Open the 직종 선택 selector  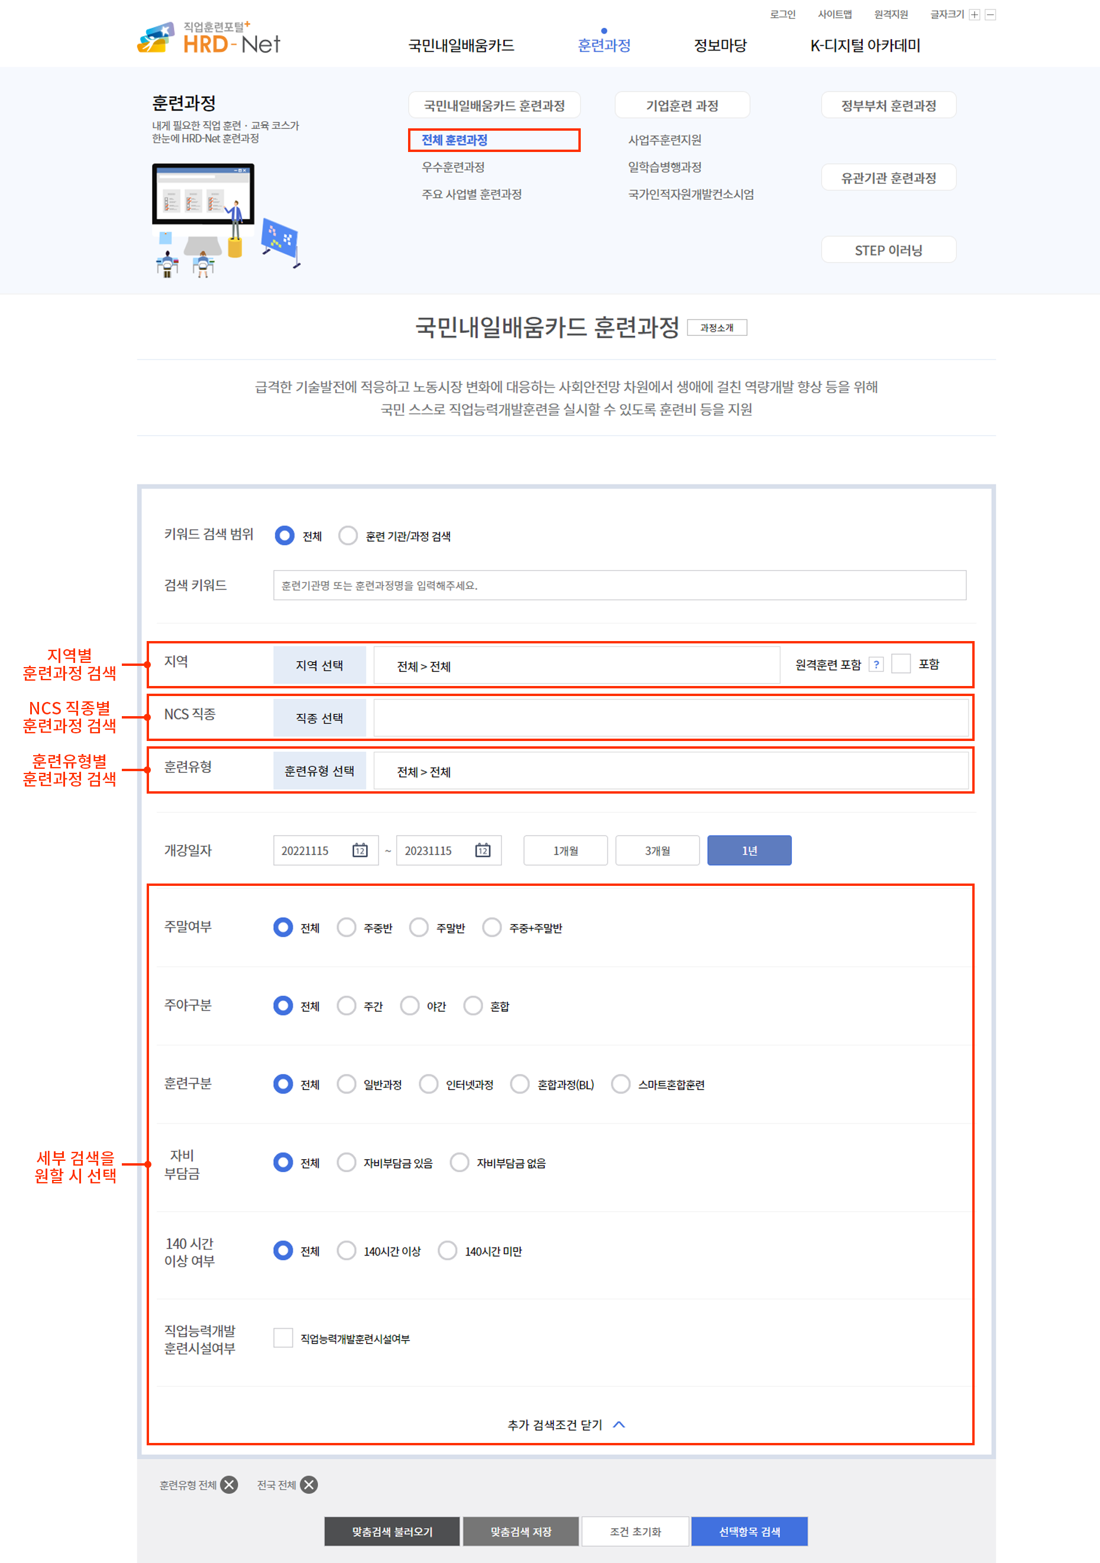[319, 717]
